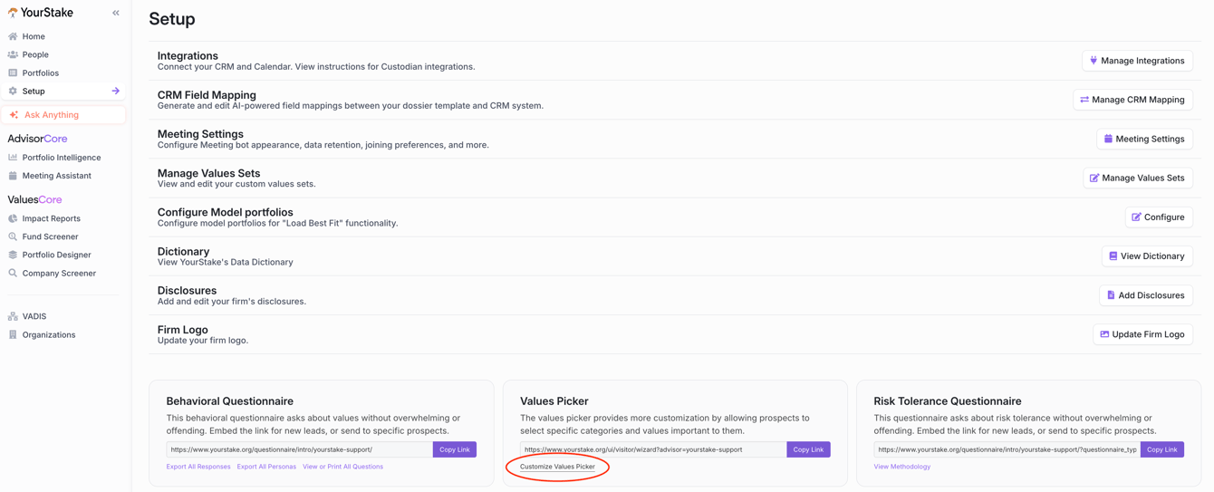The width and height of the screenshot is (1214, 492).
Task: Open Portfolio Intelligence chart icon
Action: point(13,158)
